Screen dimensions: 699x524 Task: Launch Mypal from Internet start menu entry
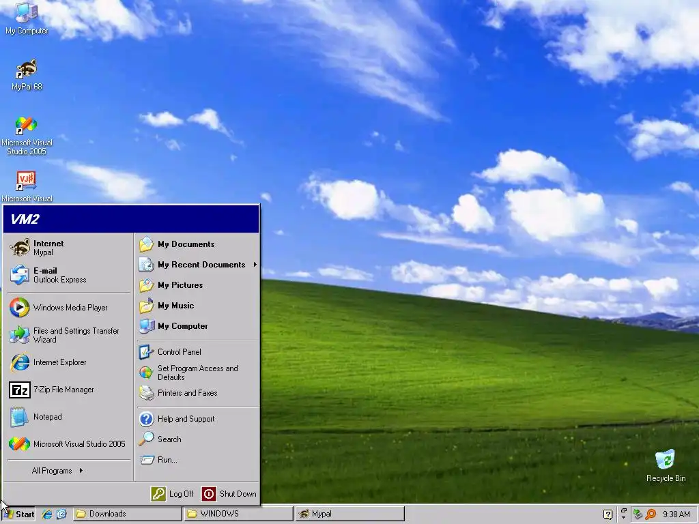click(68, 248)
